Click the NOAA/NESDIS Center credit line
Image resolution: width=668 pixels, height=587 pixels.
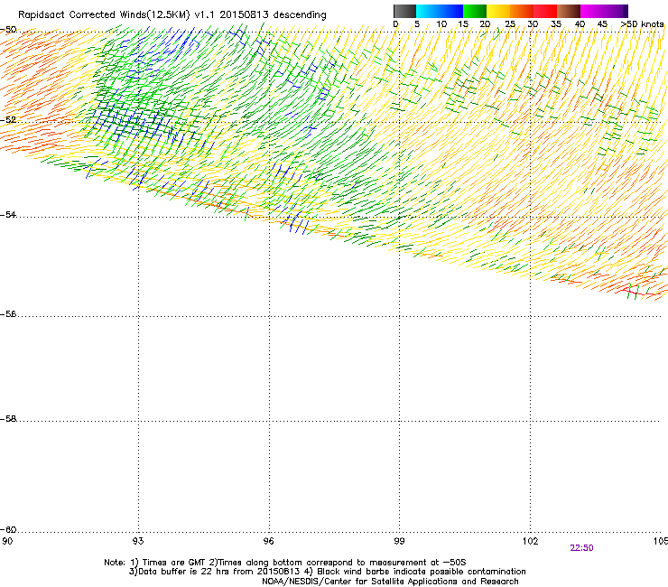pyautogui.click(x=390, y=582)
